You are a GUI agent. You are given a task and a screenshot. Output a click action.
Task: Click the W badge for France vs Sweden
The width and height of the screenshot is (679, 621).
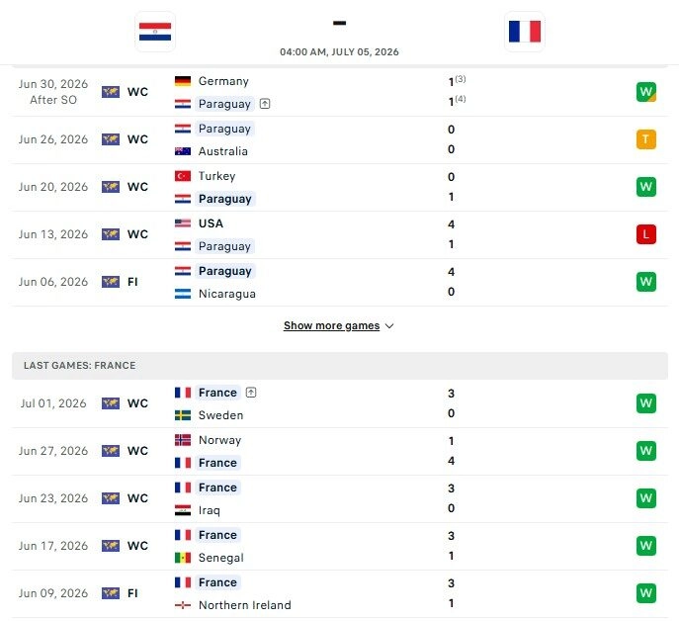pyautogui.click(x=646, y=403)
